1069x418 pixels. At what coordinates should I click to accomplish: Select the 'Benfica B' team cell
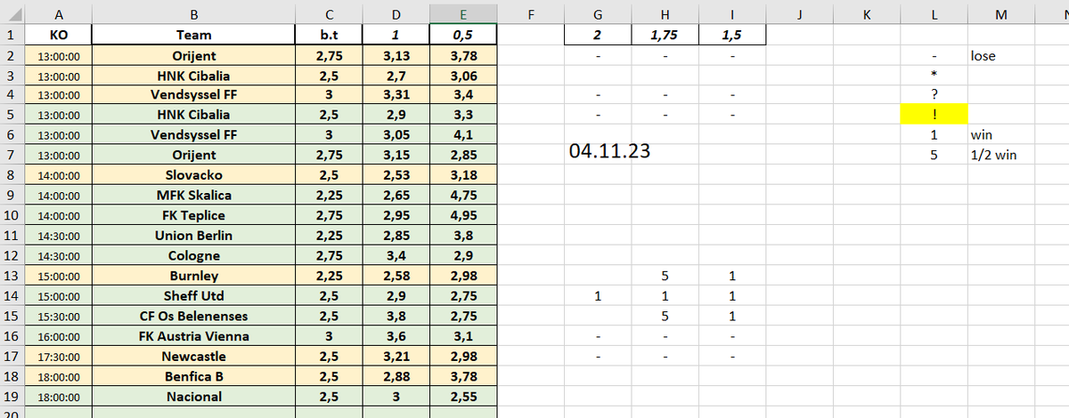pos(193,376)
